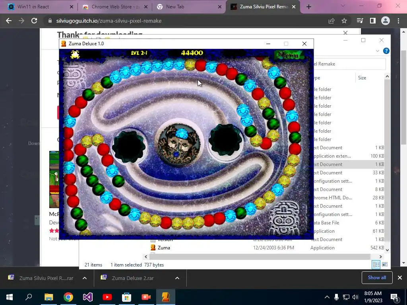Select the Zuma application file in Explorer
407x305 pixels.
(x=164, y=248)
